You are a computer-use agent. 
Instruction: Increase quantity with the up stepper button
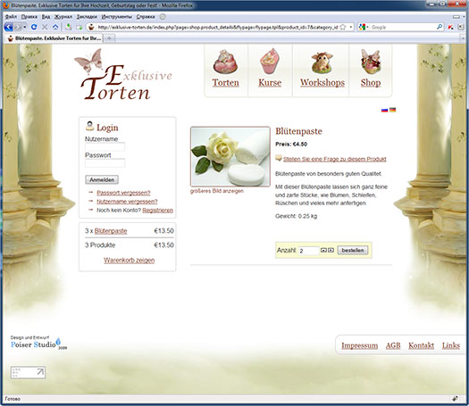tap(323, 251)
